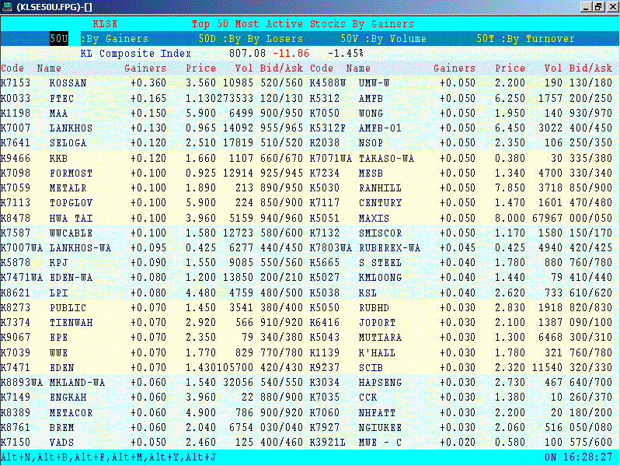Switch to 50T By Turnover view
This screenshot has height=466, width=620.
(525, 39)
